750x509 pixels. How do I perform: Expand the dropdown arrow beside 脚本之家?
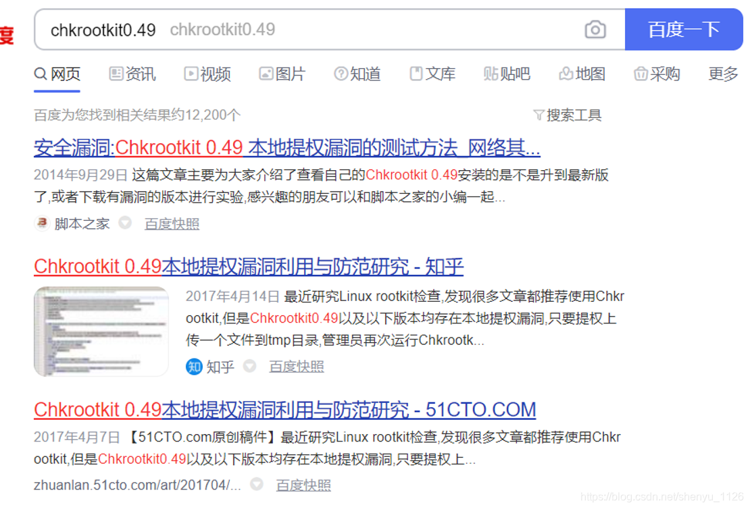click(x=125, y=223)
